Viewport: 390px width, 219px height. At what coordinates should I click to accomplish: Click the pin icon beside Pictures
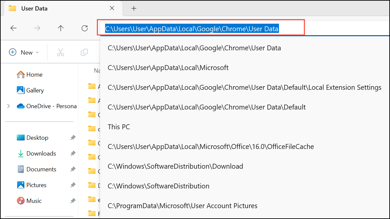coord(72,185)
